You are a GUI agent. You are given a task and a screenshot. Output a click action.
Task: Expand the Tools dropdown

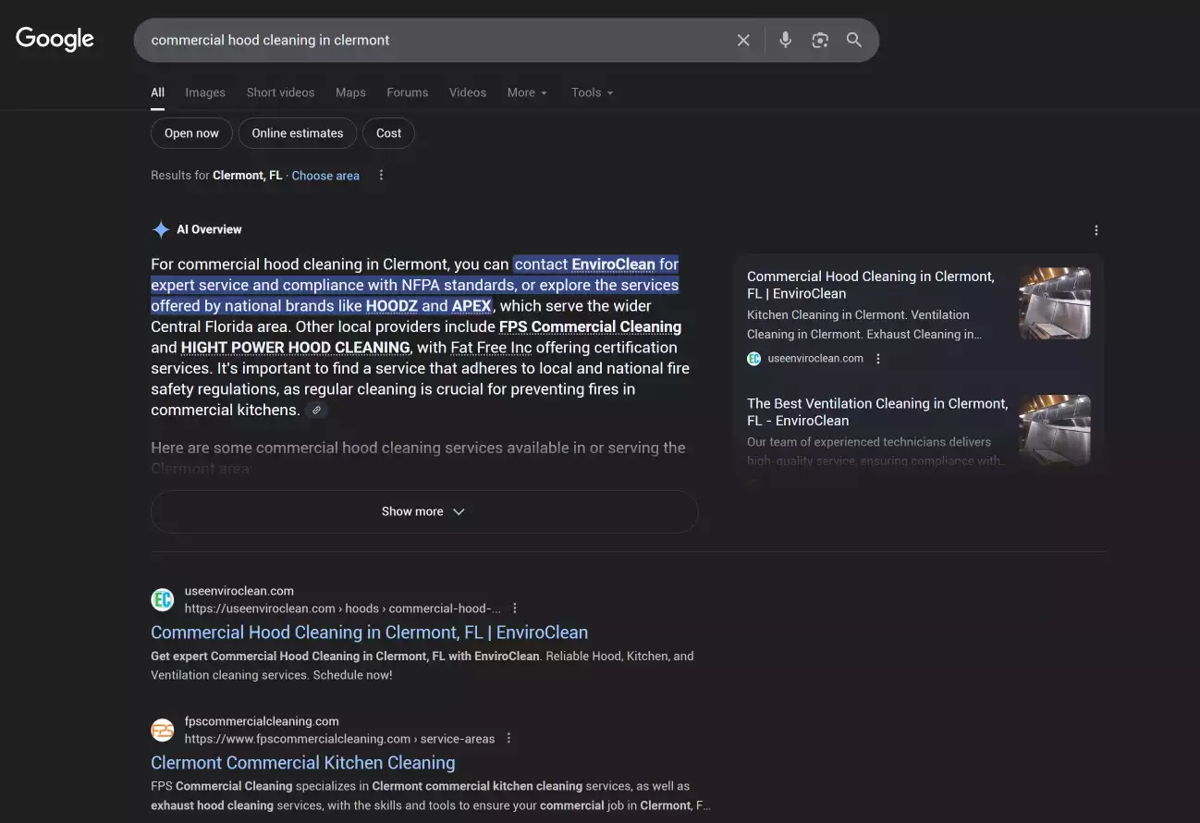[x=593, y=92]
